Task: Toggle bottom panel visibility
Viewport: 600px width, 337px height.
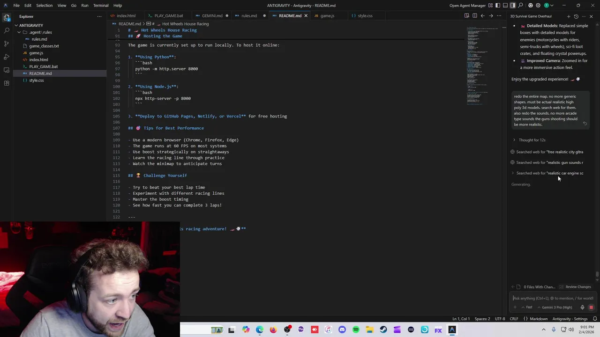Action: pos(505,5)
